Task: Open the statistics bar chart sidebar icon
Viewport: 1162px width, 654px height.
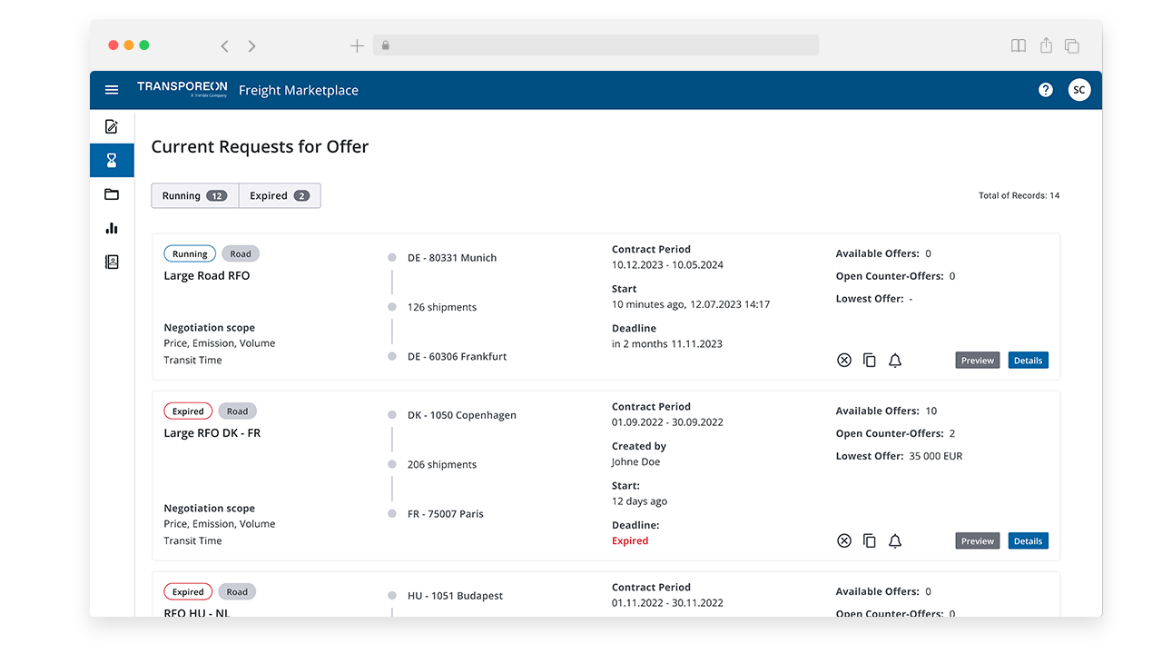Action: (x=111, y=228)
